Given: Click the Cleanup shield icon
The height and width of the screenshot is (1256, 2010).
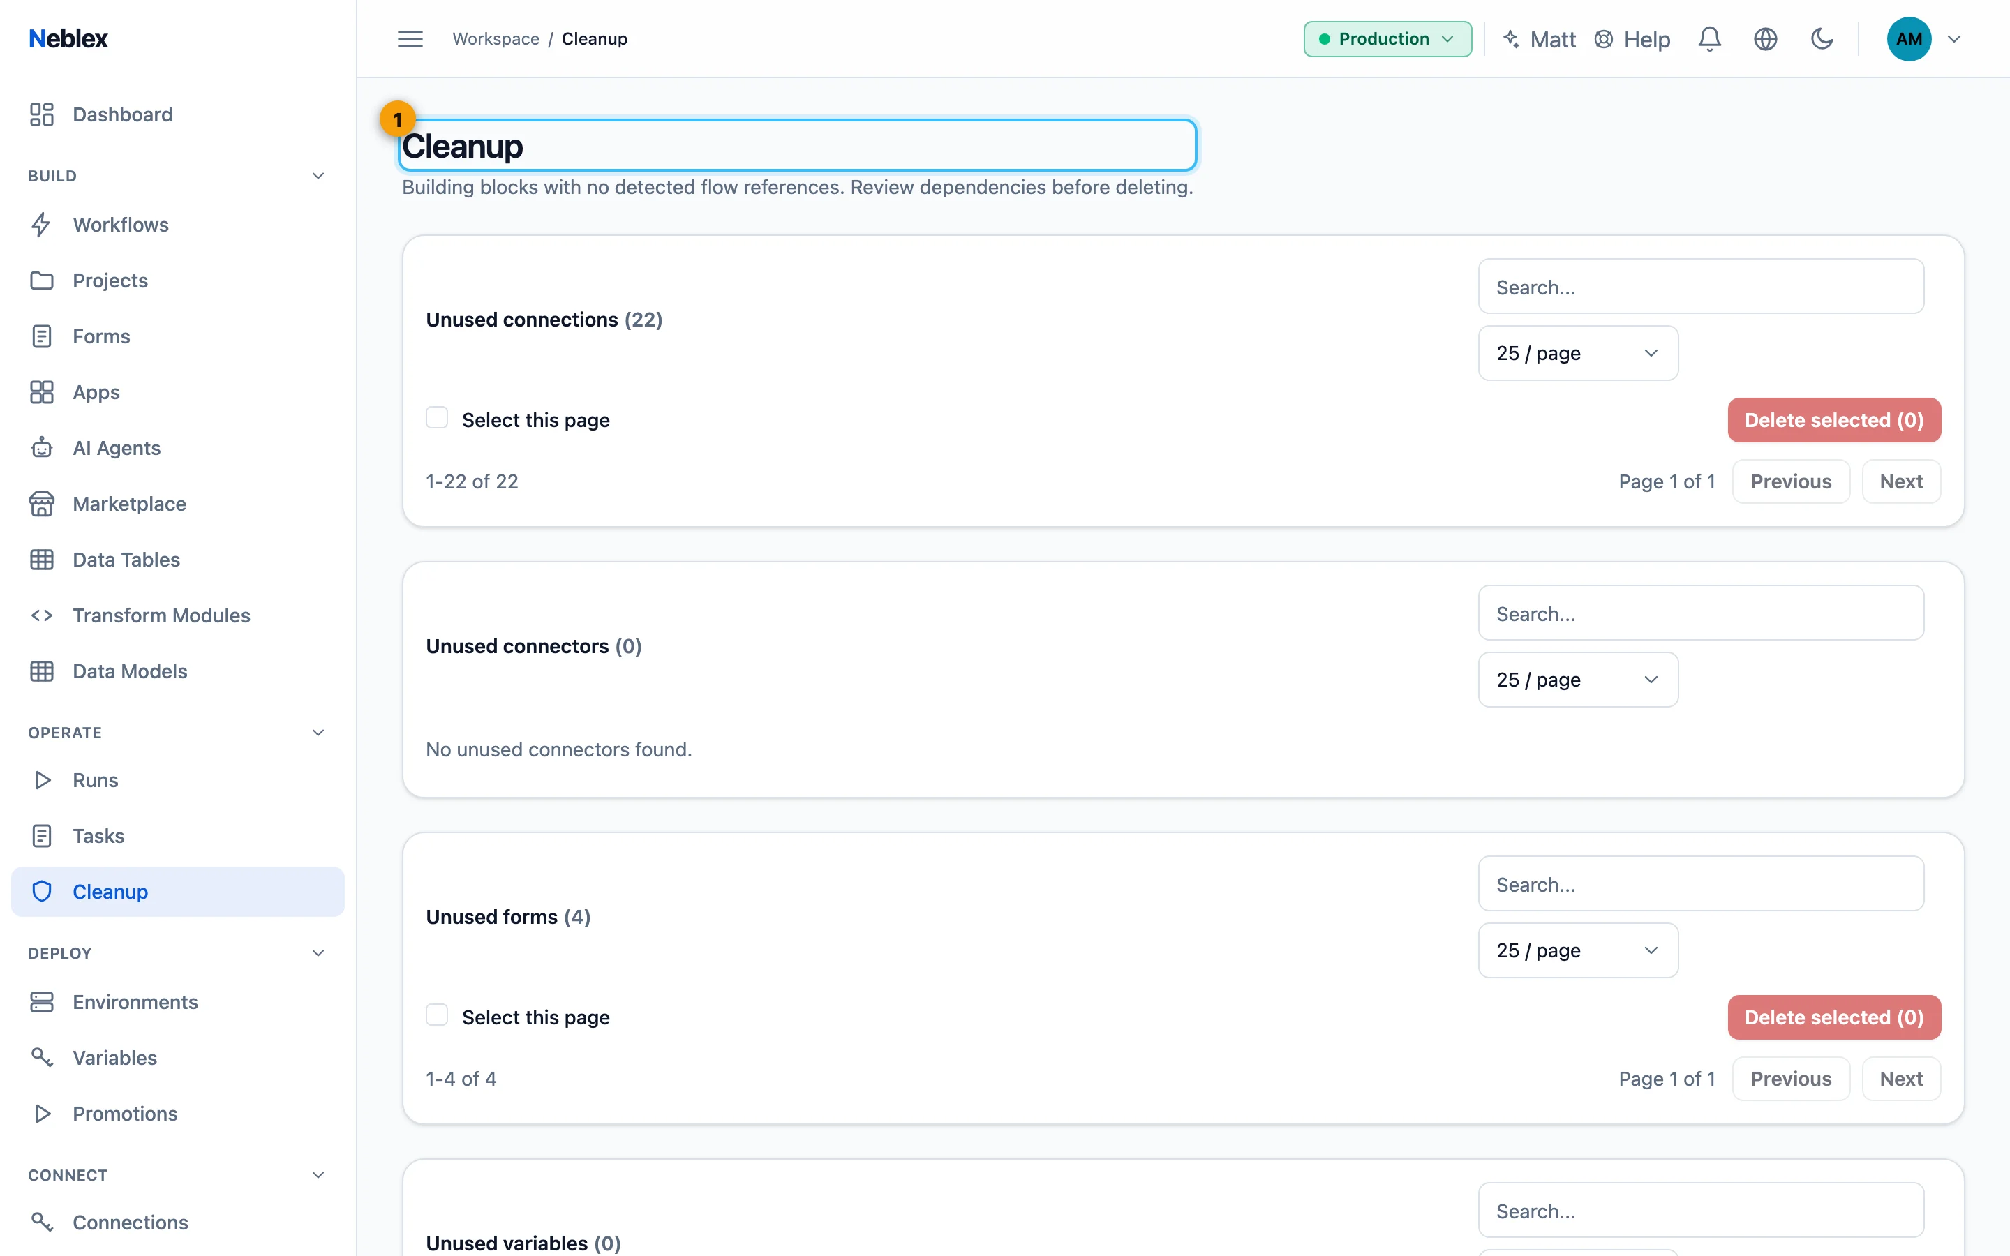Looking at the screenshot, I should point(42,892).
